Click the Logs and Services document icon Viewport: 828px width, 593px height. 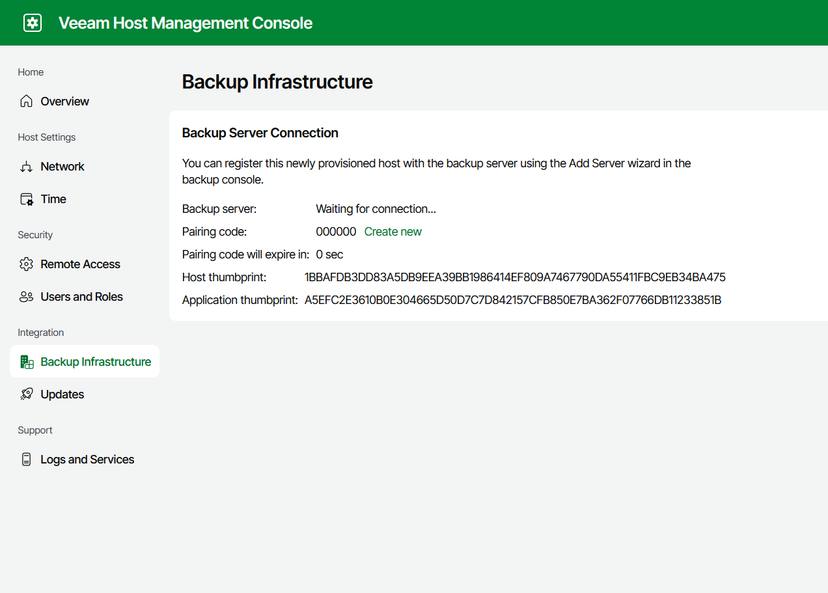click(x=26, y=460)
